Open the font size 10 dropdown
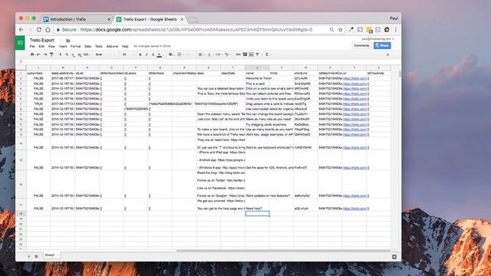The image size is (491, 276). click(x=128, y=54)
